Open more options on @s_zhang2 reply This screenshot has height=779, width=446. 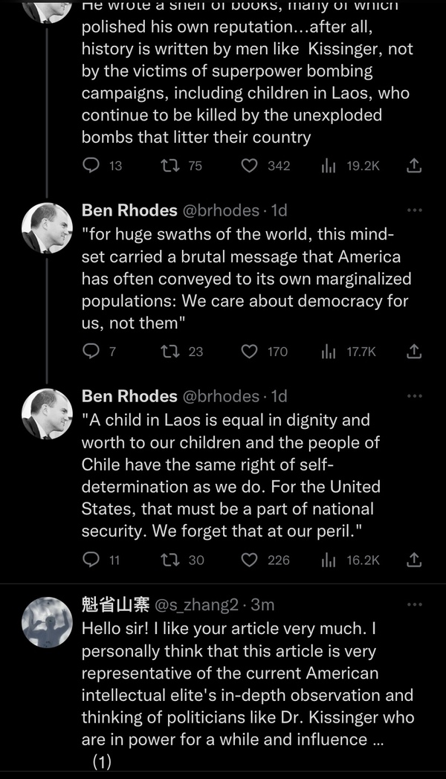tap(415, 604)
